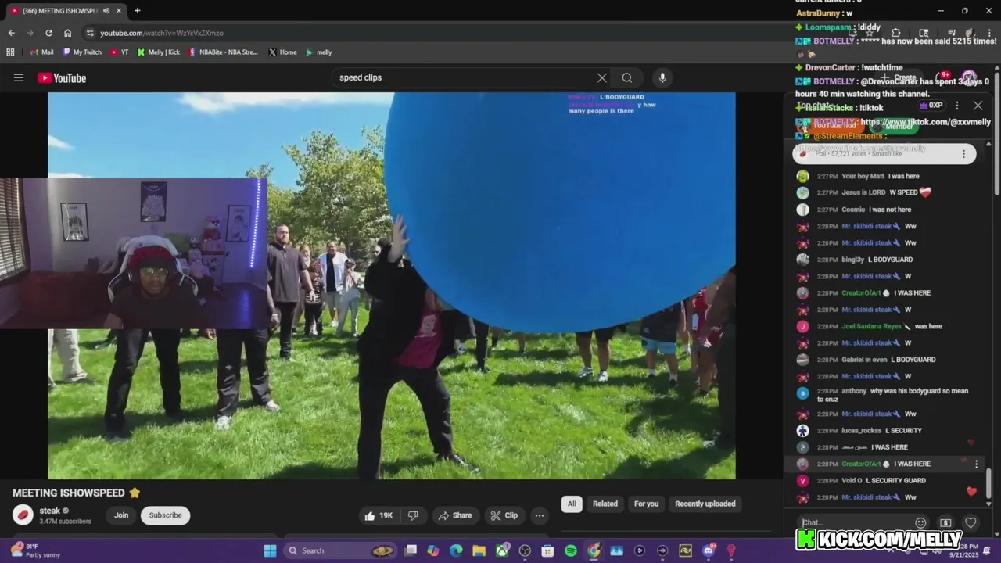
Task: Open the NBABite bookmark
Action: (224, 52)
